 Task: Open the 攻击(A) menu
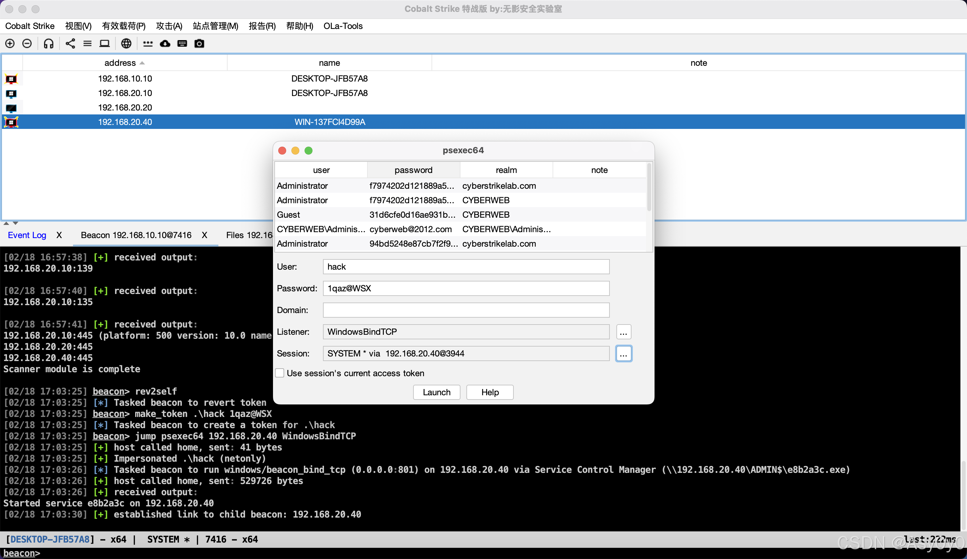(x=169, y=26)
